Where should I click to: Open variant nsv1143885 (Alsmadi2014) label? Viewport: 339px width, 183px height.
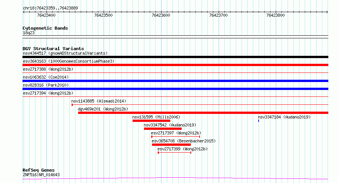tap(99, 101)
